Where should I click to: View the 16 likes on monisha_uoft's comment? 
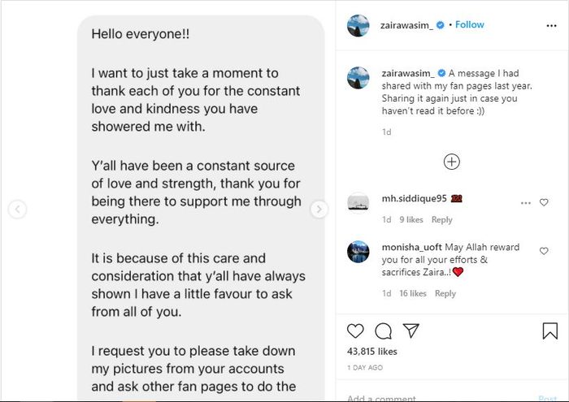click(x=414, y=293)
